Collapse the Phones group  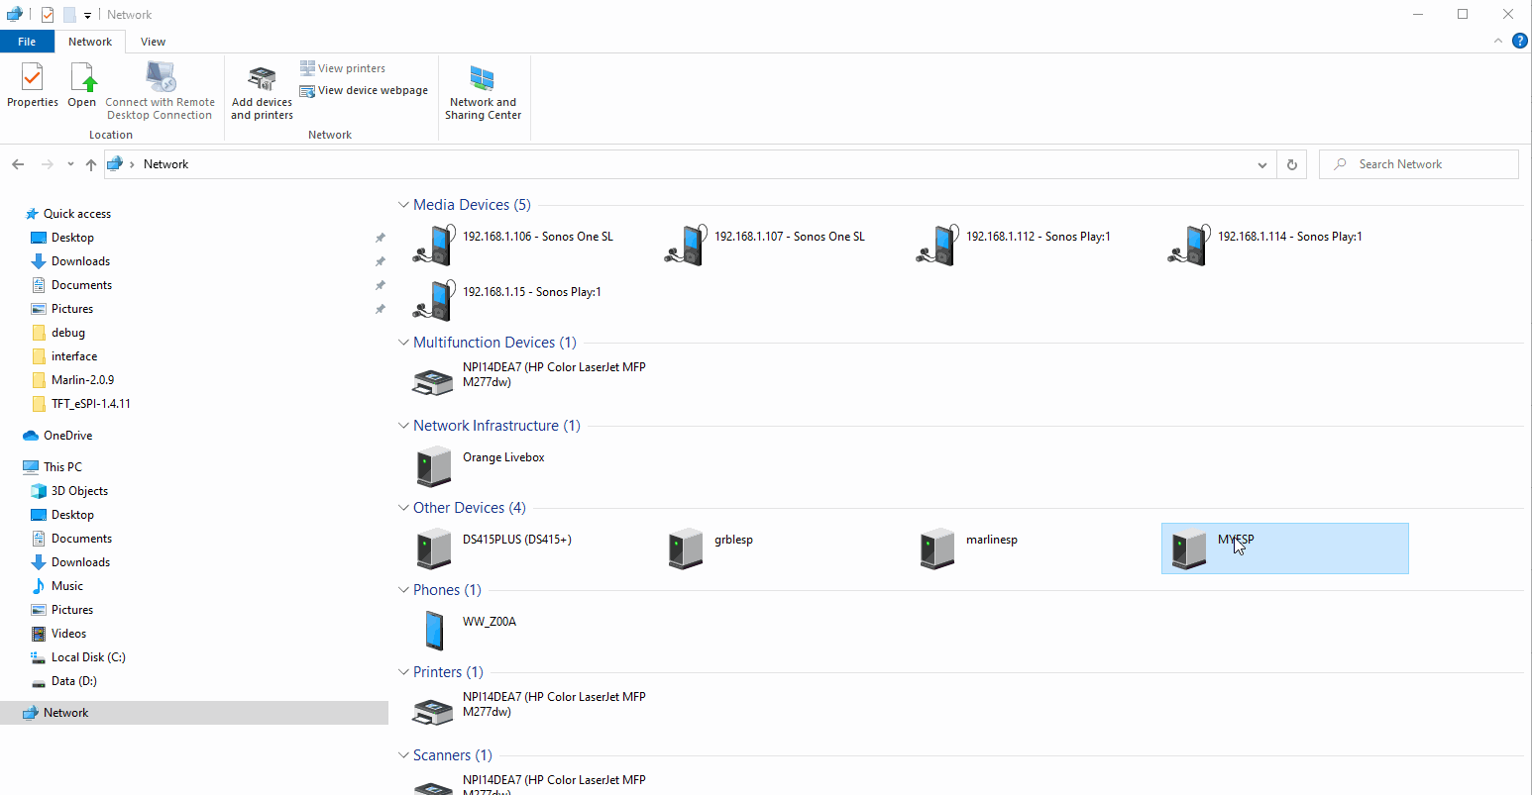pos(403,590)
